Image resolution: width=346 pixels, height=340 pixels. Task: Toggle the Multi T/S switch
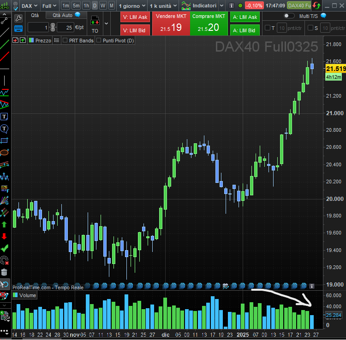coord(289,16)
